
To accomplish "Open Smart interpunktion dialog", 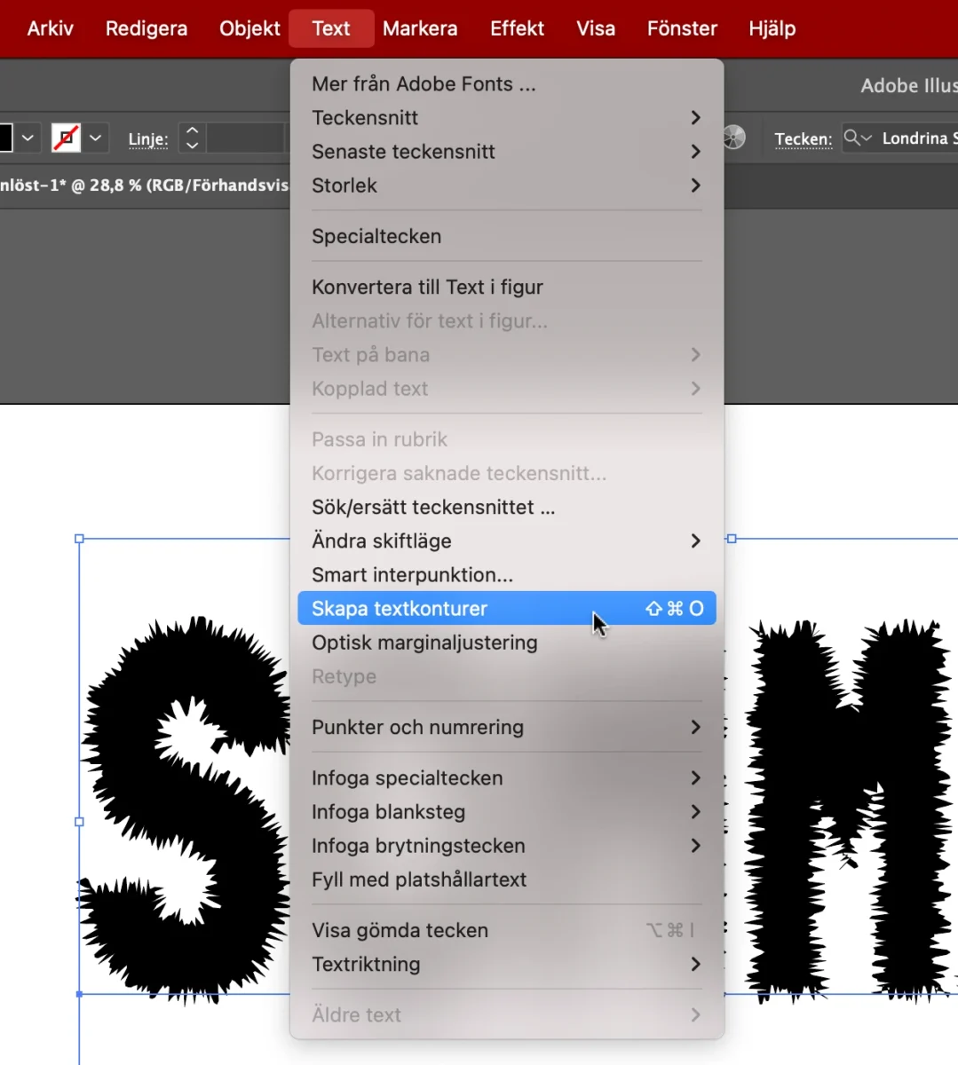I will click(x=507, y=574).
